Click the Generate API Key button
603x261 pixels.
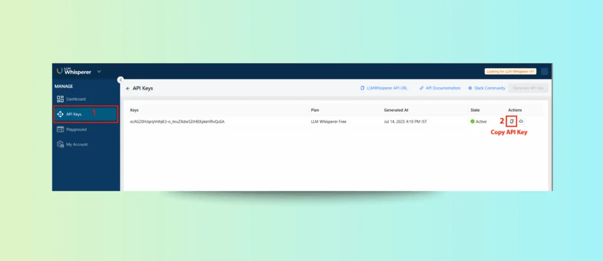tap(528, 88)
